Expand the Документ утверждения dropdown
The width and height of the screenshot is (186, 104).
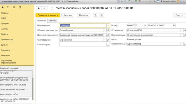[105, 35]
